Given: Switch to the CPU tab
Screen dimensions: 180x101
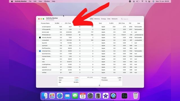Looking at the screenshot, I should 91,19.
